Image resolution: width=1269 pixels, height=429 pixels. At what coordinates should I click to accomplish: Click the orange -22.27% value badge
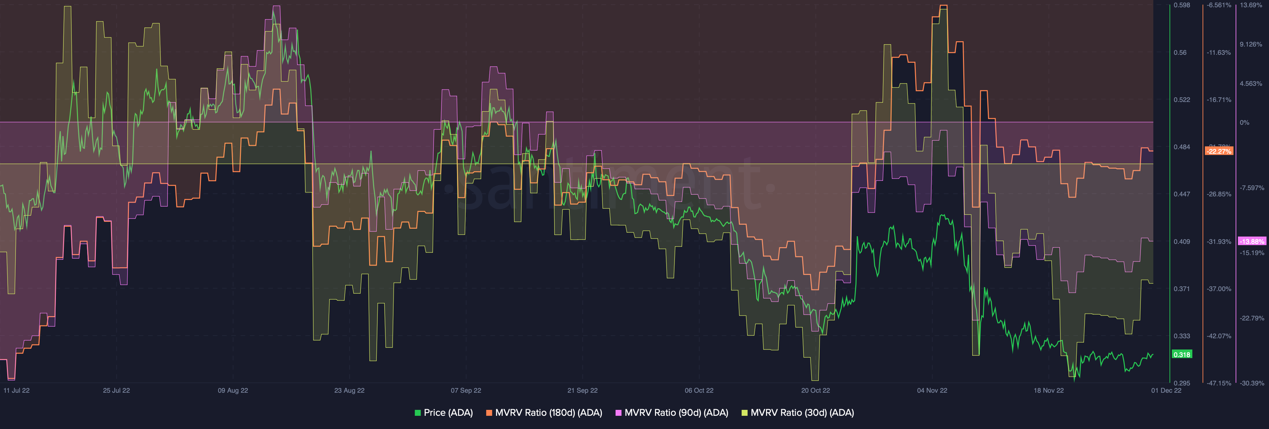pos(1219,151)
